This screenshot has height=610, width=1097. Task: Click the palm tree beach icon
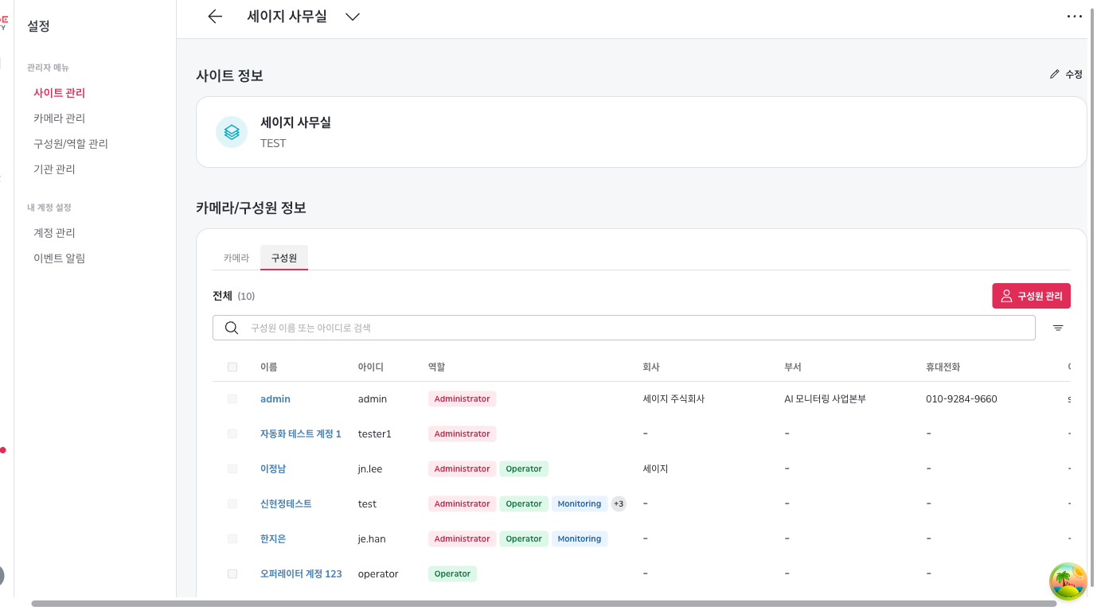tap(1068, 582)
